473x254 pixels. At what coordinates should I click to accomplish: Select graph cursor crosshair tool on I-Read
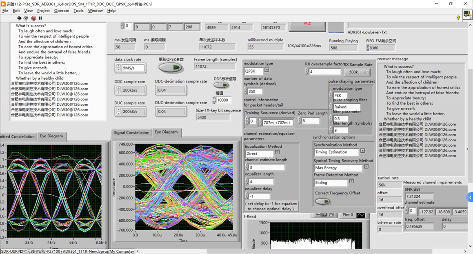tap(318, 215)
